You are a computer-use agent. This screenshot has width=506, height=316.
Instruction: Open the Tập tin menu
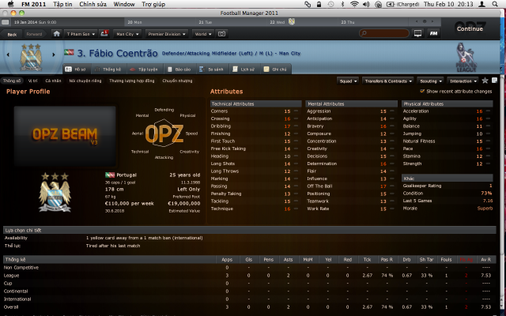[x=62, y=4]
